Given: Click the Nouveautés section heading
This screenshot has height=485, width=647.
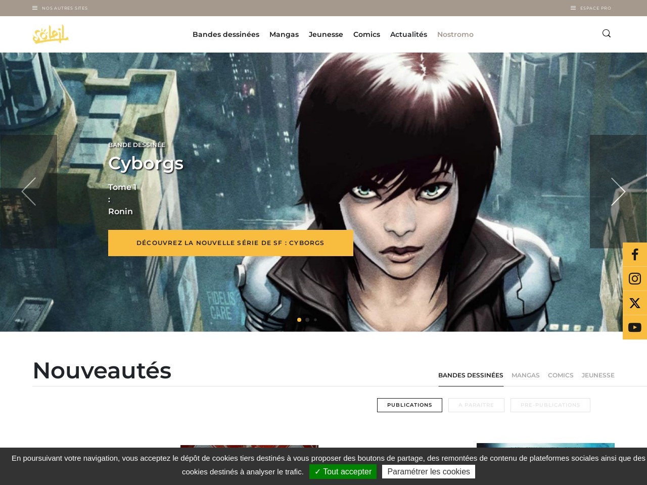Looking at the screenshot, I should click(x=102, y=370).
